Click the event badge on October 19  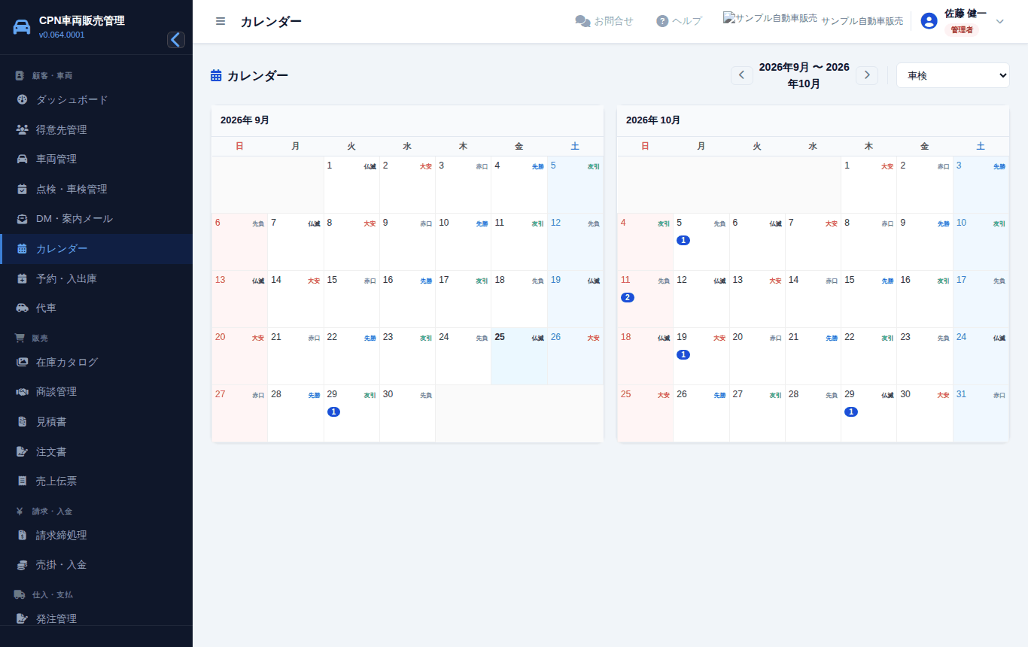(x=683, y=354)
